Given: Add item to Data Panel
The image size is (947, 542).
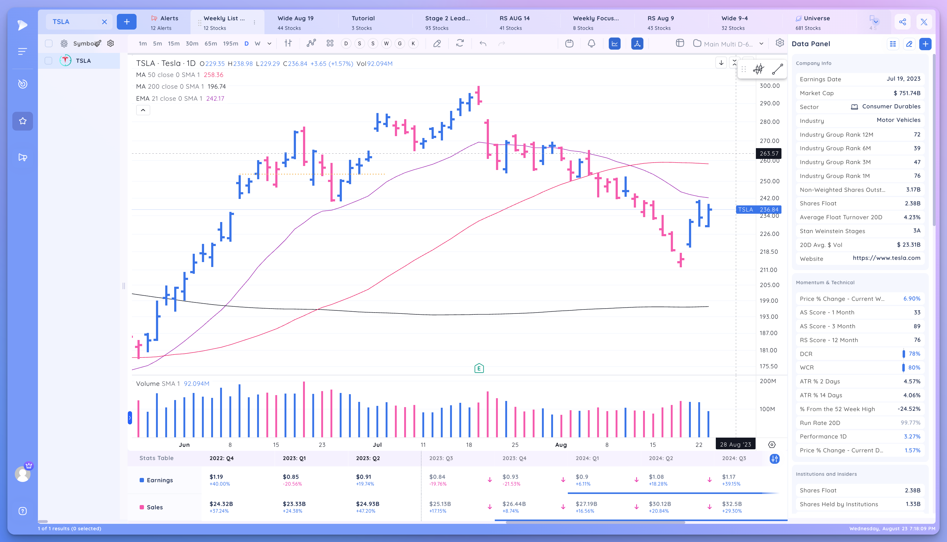Looking at the screenshot, I should point(925,44).
